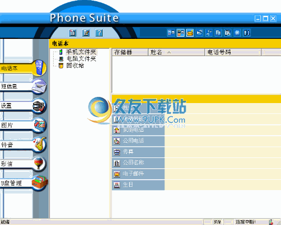The width and height of the screenshot is (281, 225).
Task: Click the round delete toolbar icon
Action: [237, 33]
